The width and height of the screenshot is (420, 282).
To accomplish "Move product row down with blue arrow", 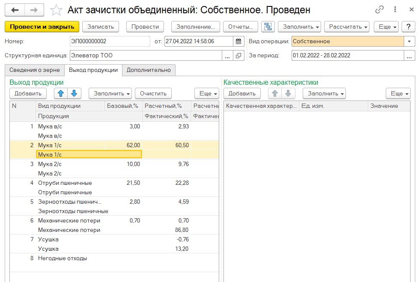I will click(74, 93).
